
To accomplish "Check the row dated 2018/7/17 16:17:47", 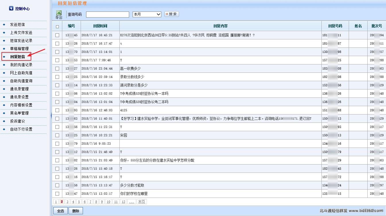I will pos(57,43).
